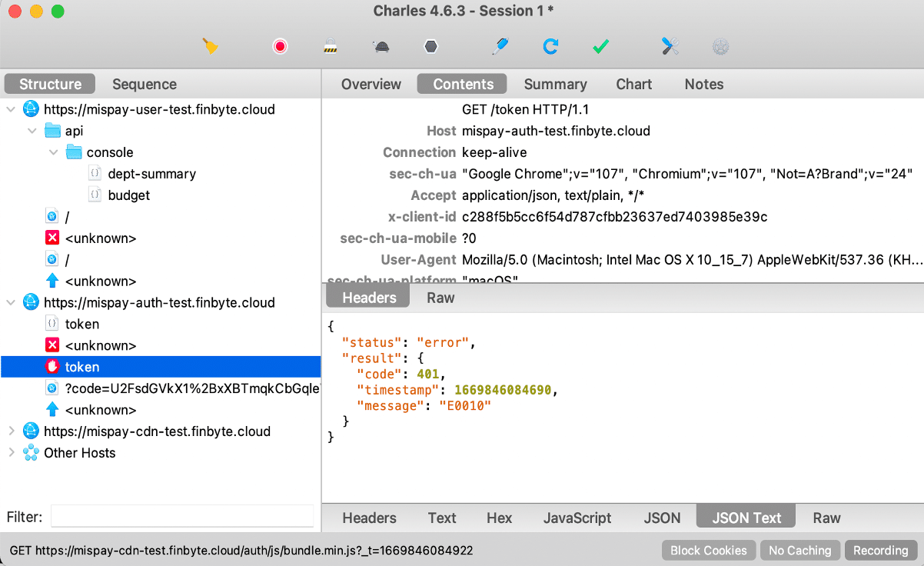The image size is (924, 566).
Task: Expand the Other Hosts node
Action: [x=12, y=453]
